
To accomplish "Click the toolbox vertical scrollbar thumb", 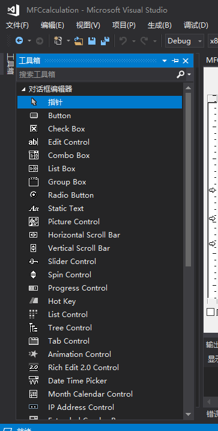I will 188,180.
